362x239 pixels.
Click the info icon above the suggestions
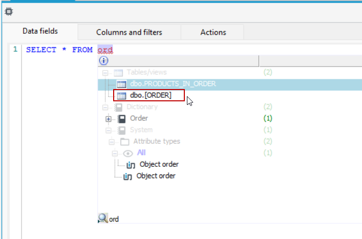[103, 61]
